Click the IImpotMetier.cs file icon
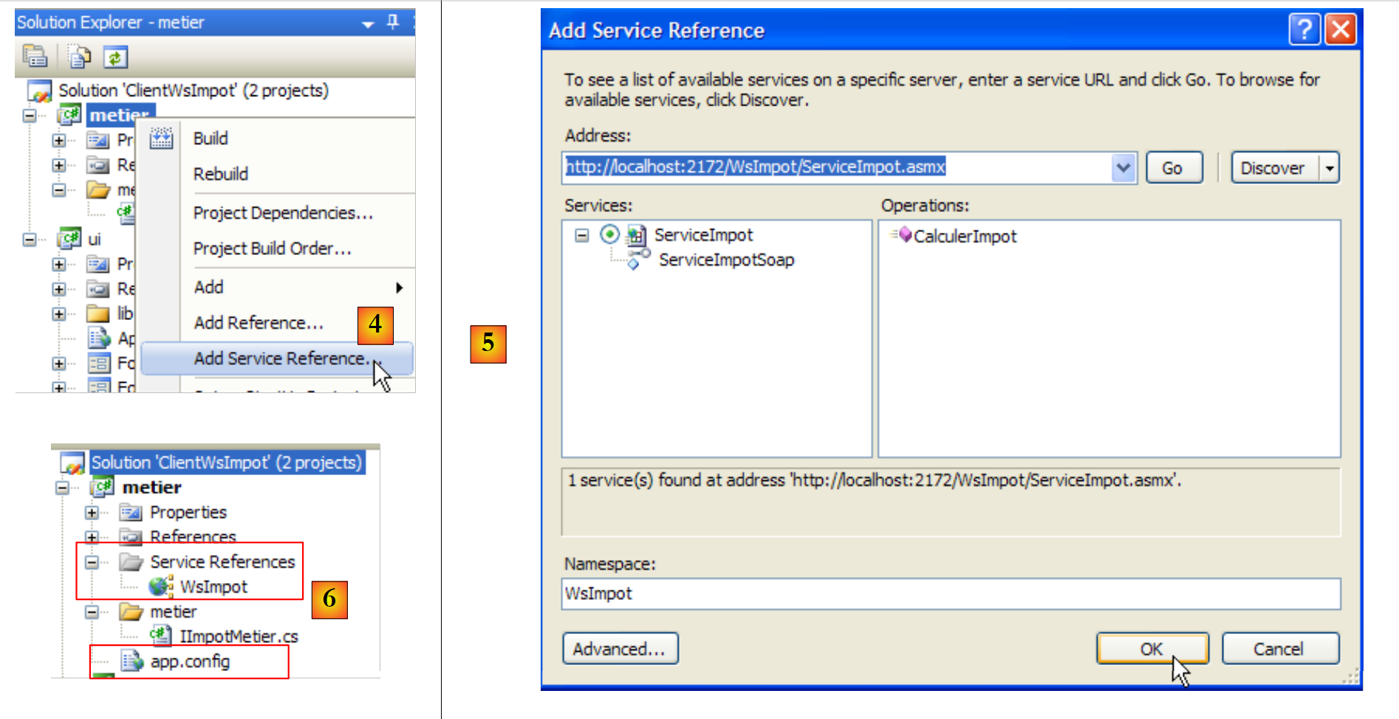1399x719 pixels. 160,635
